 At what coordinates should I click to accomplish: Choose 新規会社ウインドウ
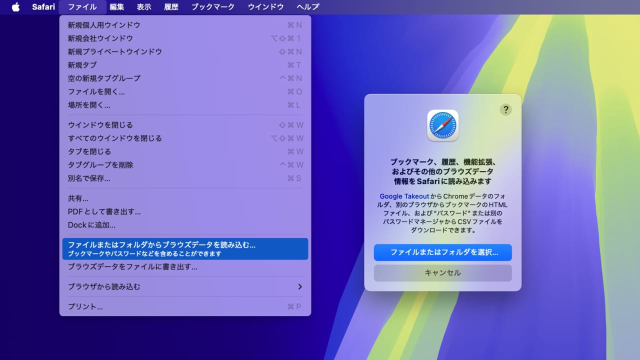pos(185,38)
